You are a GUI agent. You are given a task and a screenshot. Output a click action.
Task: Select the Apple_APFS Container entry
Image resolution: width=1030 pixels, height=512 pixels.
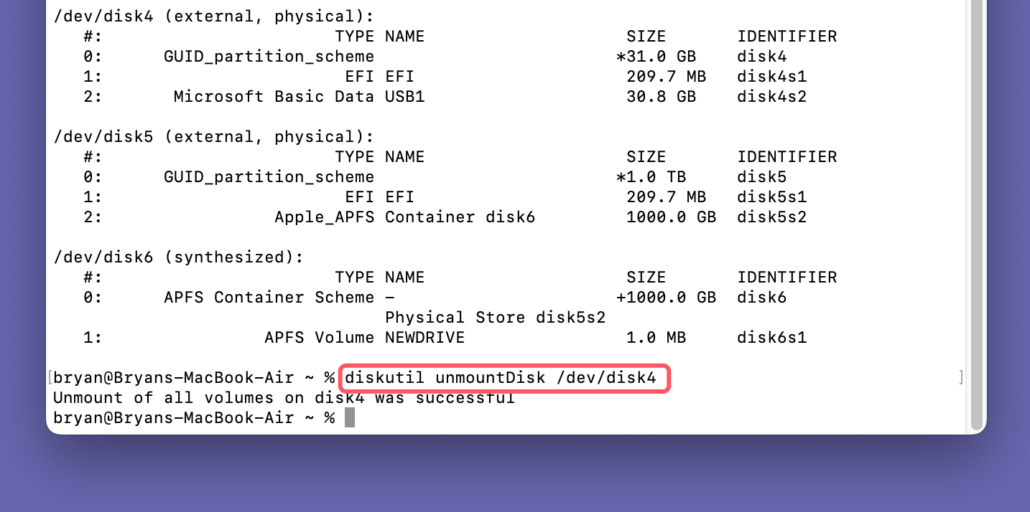404,217
